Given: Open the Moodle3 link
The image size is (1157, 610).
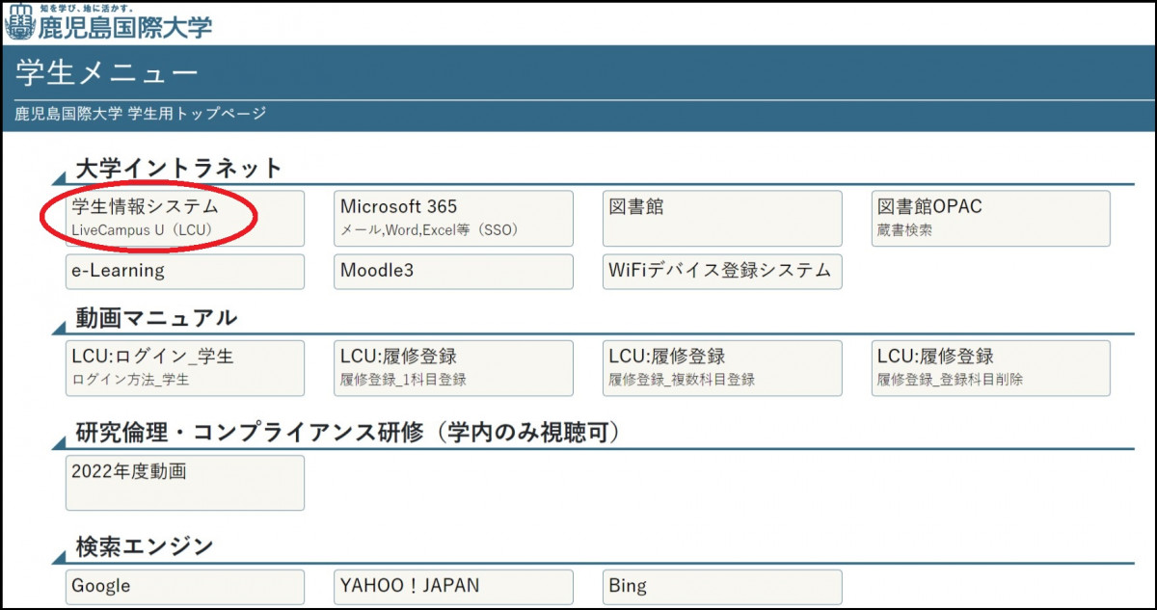Looking at the screenshot, I should point(453,272).
